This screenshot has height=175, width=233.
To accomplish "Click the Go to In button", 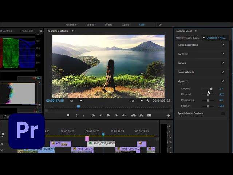I will (x=93, y=115).
